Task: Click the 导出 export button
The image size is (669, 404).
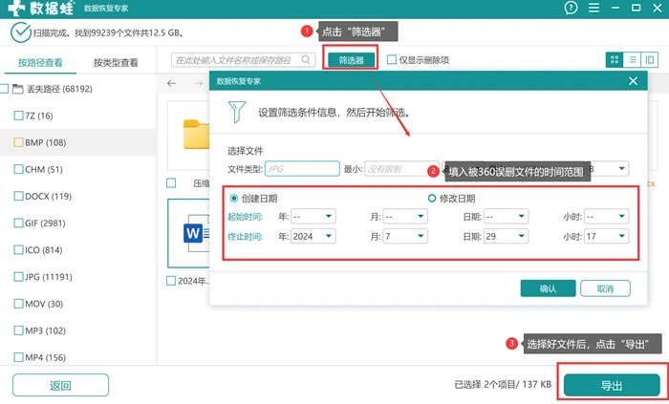Action: (x=612, y=385)
